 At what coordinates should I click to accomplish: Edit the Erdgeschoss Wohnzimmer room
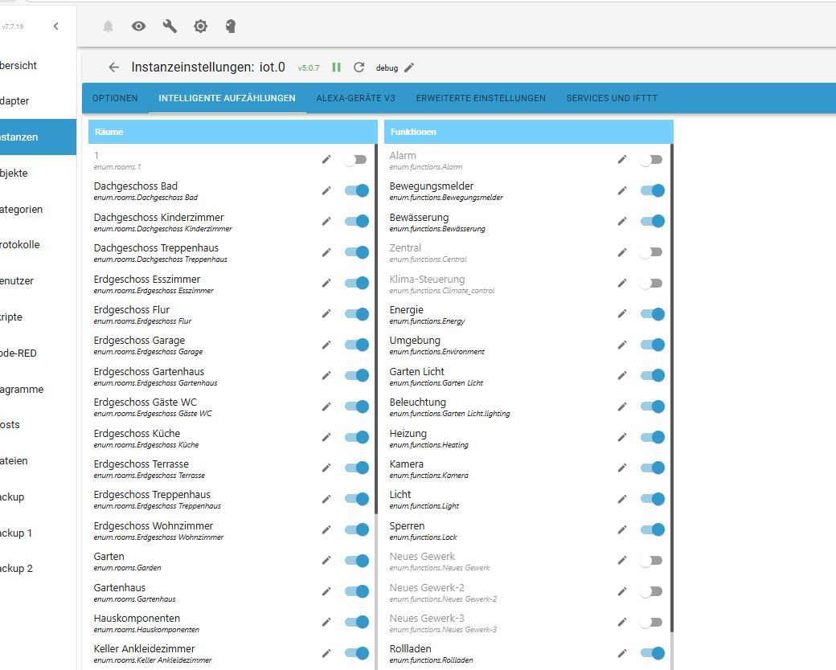(326, 530)
